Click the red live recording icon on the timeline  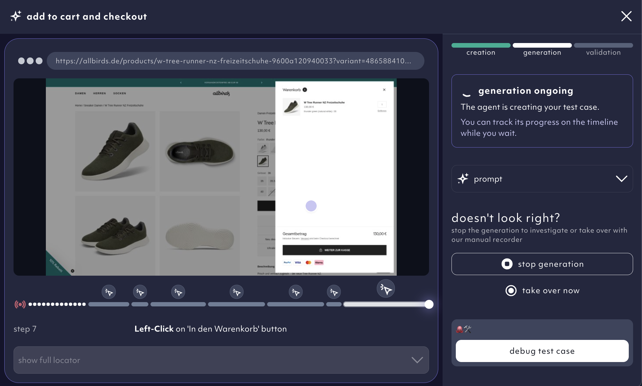click(20, 304)
